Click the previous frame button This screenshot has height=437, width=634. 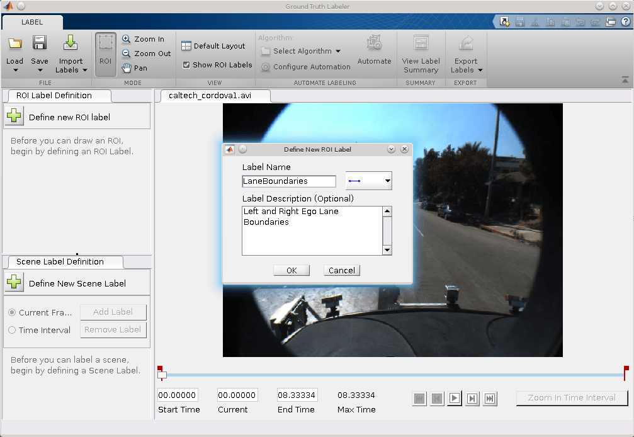(x=437, y=399)
